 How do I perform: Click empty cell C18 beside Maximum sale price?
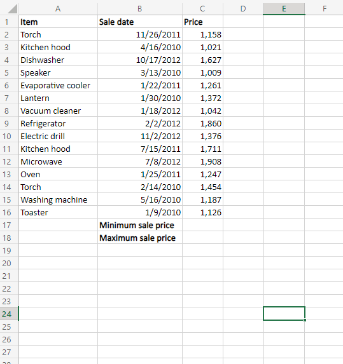click(202, 238)
